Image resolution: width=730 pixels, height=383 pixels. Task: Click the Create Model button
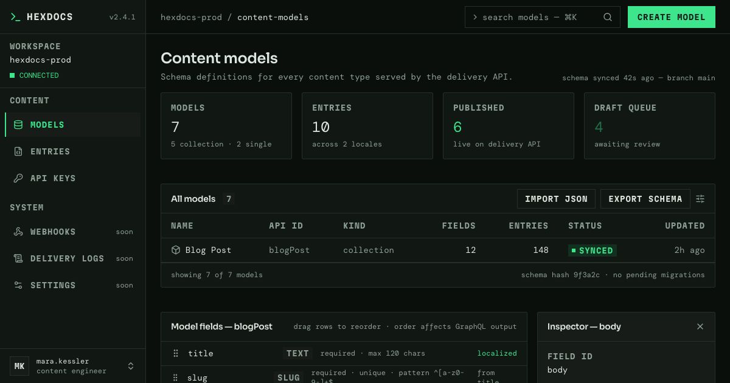pos(672,17)
